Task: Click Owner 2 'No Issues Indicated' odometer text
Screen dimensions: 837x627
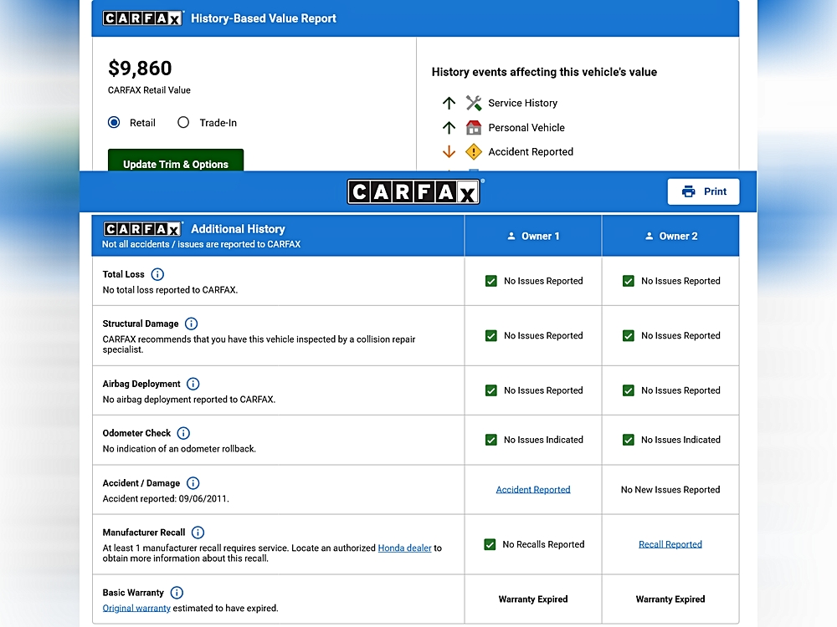Action: pos(680,440)
